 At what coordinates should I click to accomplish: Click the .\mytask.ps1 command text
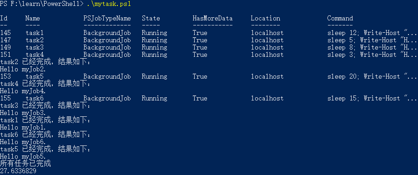click(x=109, y=4)
